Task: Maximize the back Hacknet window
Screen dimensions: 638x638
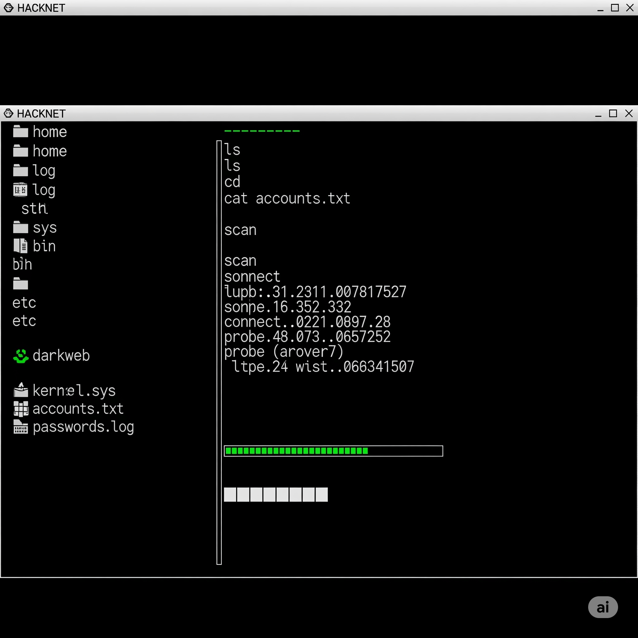Action: pyautogui.click(x=615, y=7)
